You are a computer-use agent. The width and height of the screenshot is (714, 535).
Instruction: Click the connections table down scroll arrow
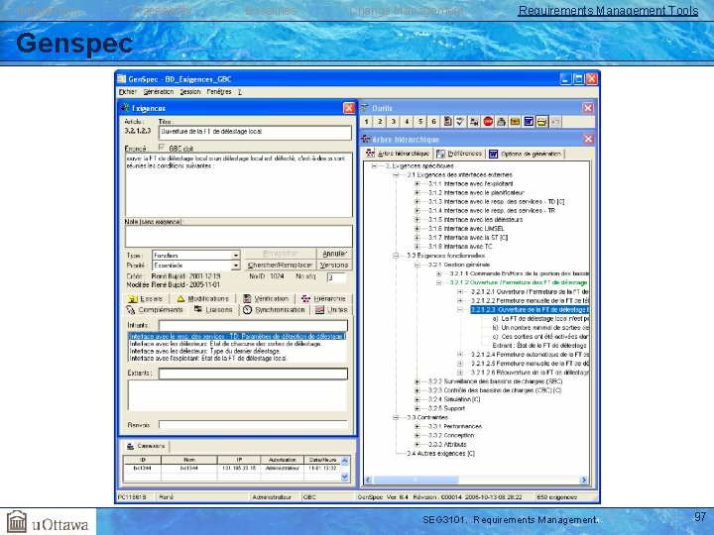click(x=345, y=477)
